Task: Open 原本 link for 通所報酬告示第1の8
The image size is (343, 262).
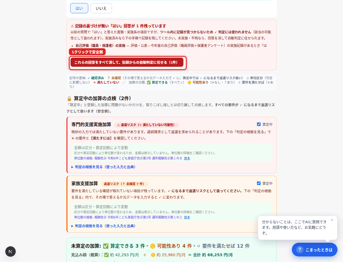Action: click(187, 158)
